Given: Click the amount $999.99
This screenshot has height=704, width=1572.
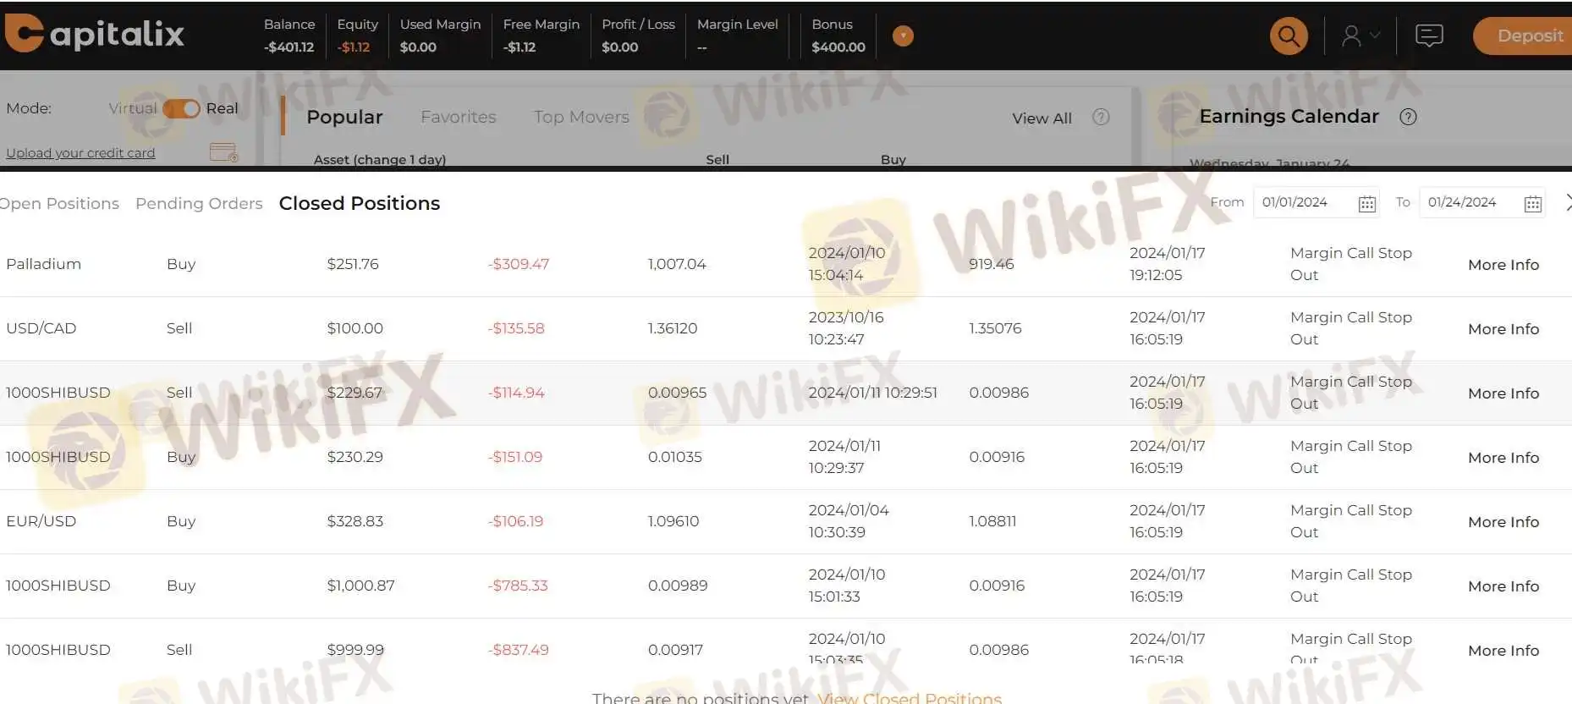Looking at the screenshot, I should coord(355,650).
